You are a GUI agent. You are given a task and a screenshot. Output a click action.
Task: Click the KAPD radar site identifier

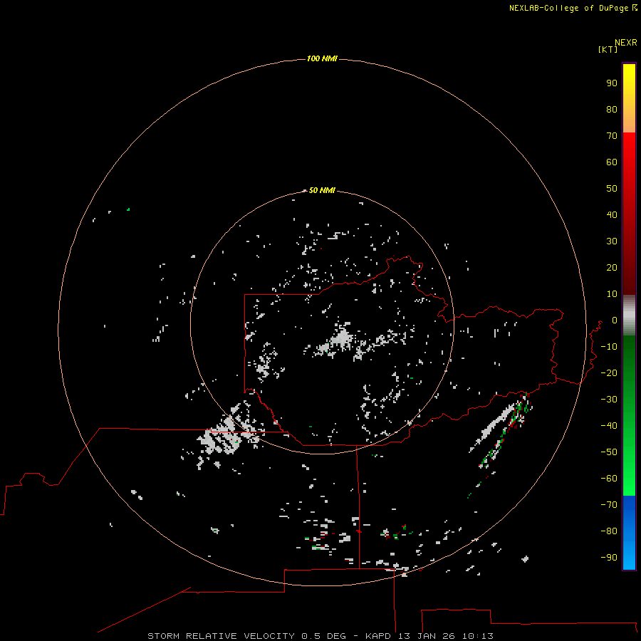379,636
